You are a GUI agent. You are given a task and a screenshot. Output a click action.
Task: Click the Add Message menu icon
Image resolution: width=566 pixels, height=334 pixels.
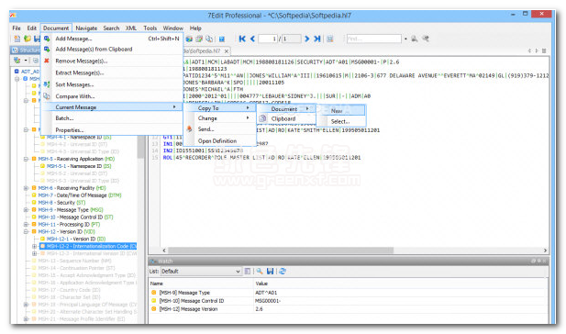point(47,39)
